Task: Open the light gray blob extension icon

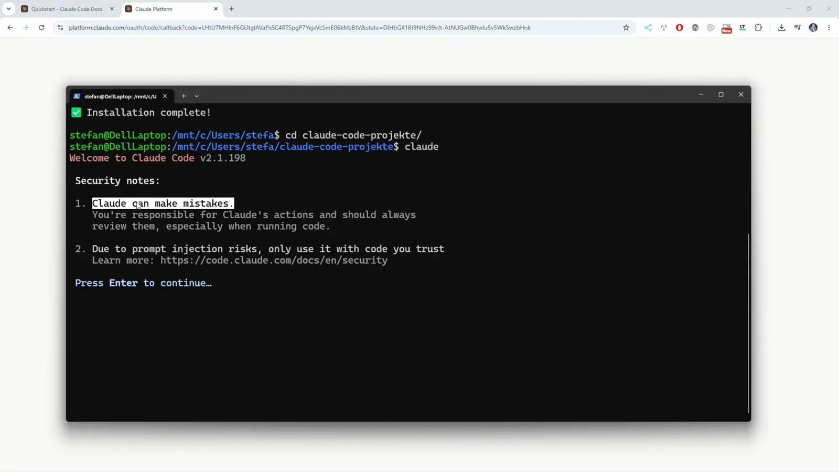Action: tap(711, 28)
